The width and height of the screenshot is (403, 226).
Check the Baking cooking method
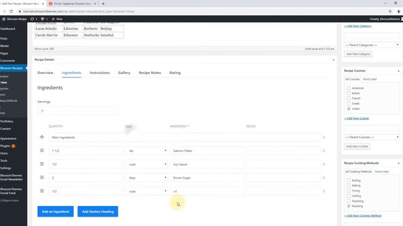pos(349,185)
